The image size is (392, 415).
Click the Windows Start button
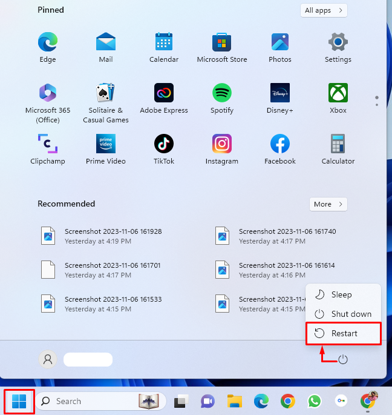(19, 401)
